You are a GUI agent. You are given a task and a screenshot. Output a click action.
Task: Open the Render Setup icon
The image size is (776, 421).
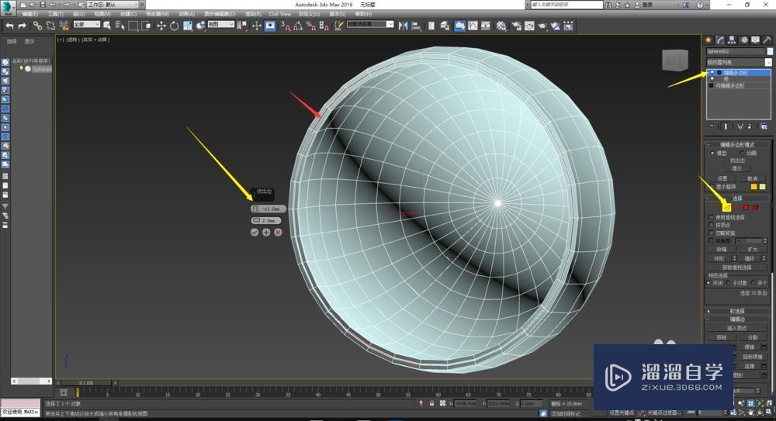pyautogui.click(x=517, y=26)
